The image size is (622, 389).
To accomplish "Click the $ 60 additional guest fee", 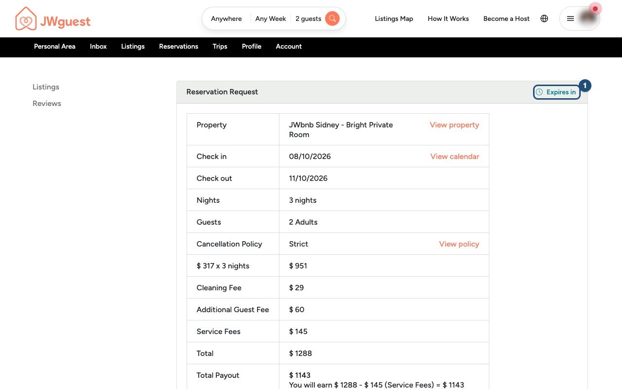I will (x=297, y=310).
